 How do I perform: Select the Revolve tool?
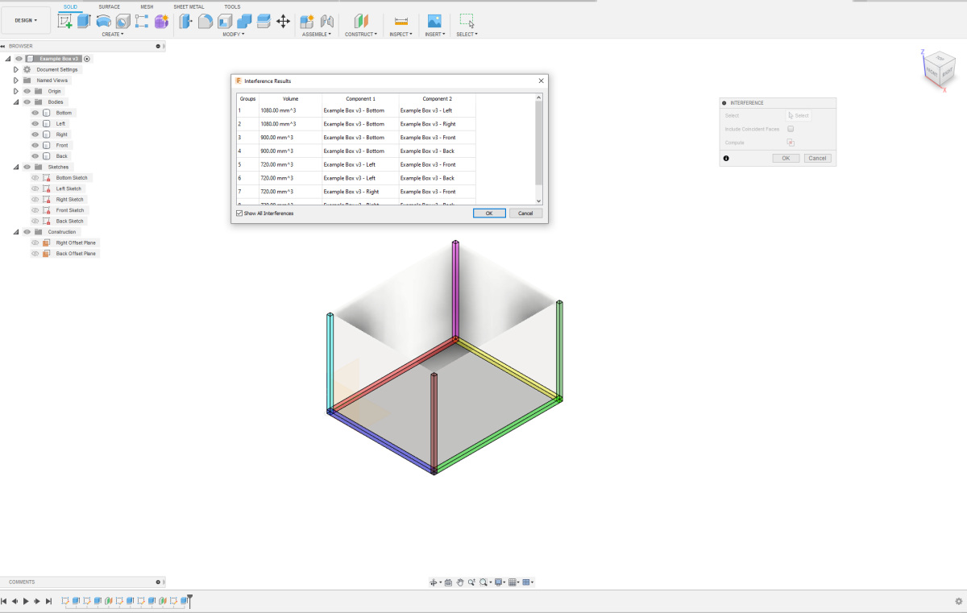coord(104,22)
